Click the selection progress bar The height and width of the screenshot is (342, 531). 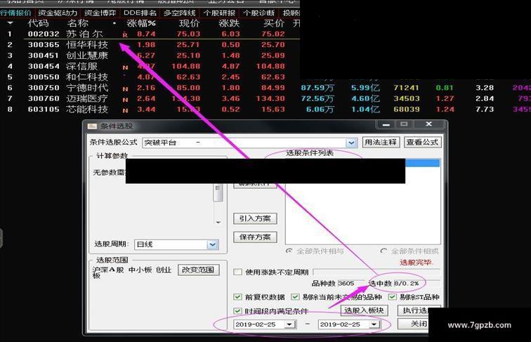376,272
